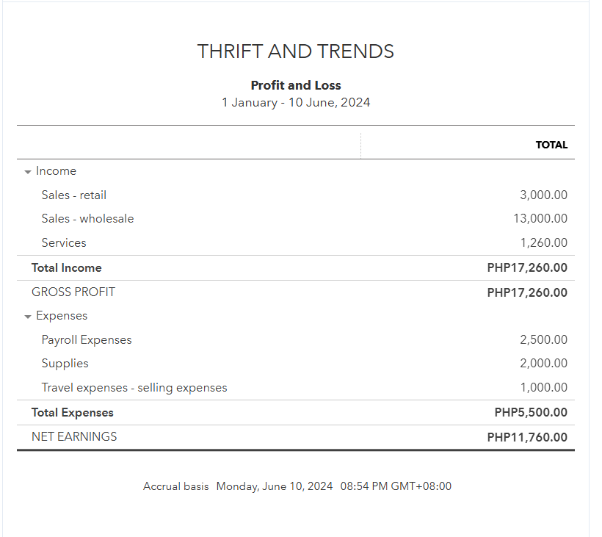Drill into the 2,000.00 Supplies amount

(543, 363)
